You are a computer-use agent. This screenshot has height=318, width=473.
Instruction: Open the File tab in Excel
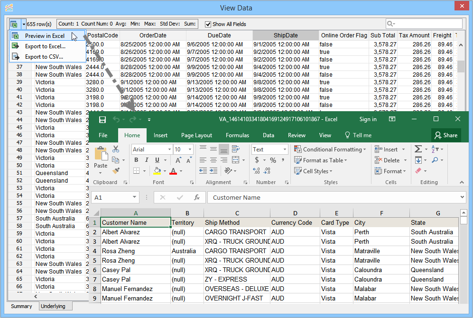point(103,135)
